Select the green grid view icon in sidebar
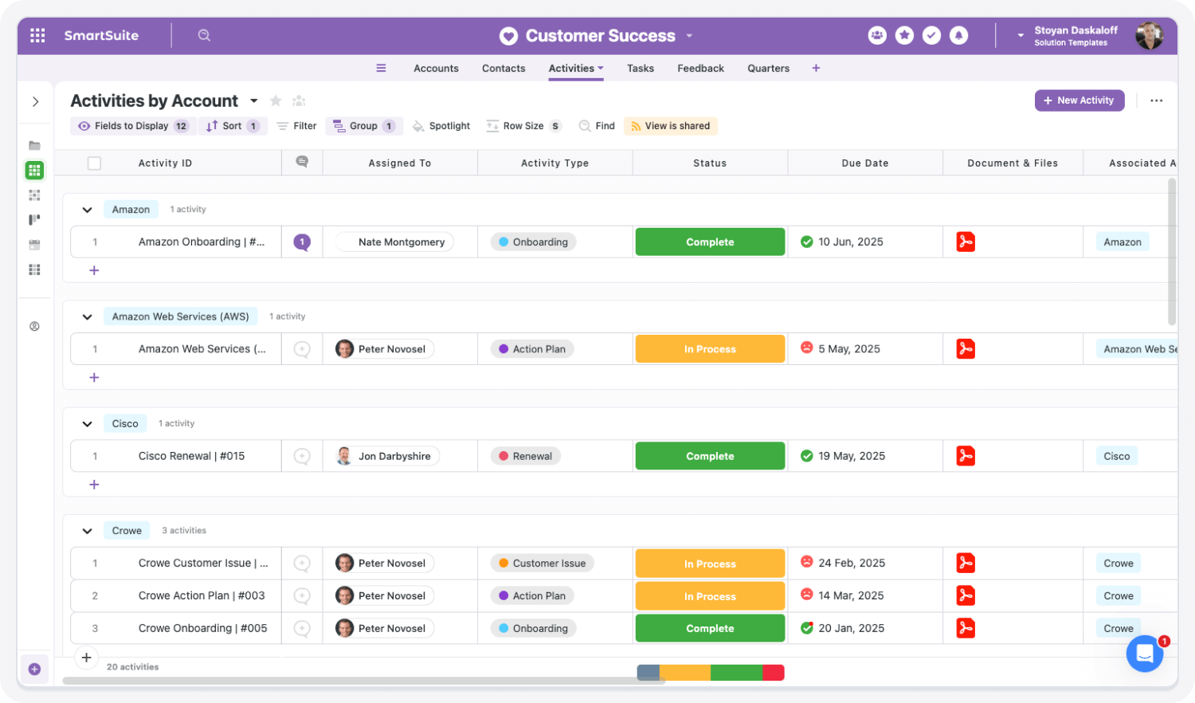The image size is (1195, 703). [34, 170]
